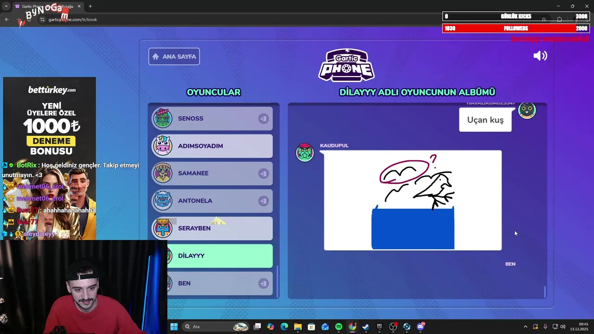Click the ADIMSOYADIM unicorn avatar

(162, 146)
